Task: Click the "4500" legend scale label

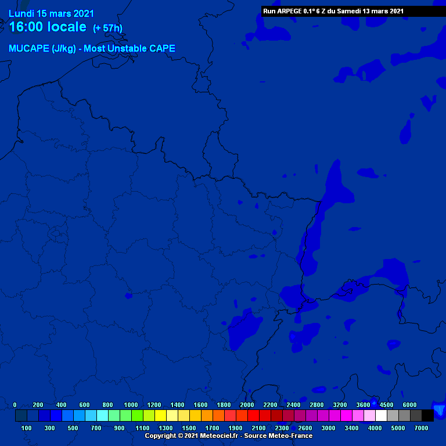Action: pyautogui.click(x=386, y=405)
